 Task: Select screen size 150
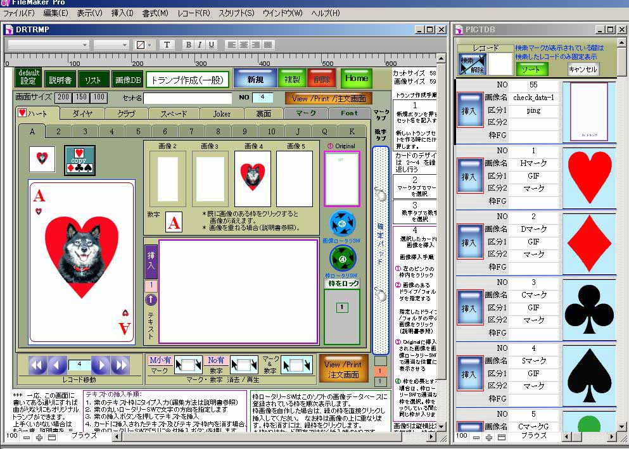81,97
